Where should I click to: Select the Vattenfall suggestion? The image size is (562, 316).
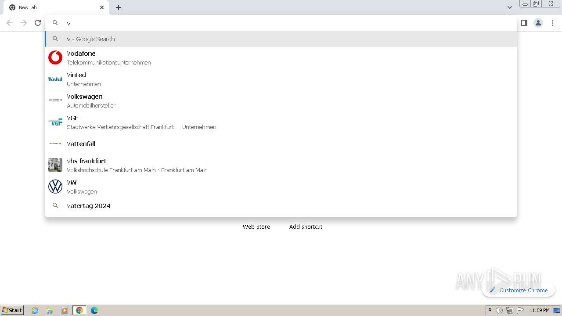tap(281, 144)
